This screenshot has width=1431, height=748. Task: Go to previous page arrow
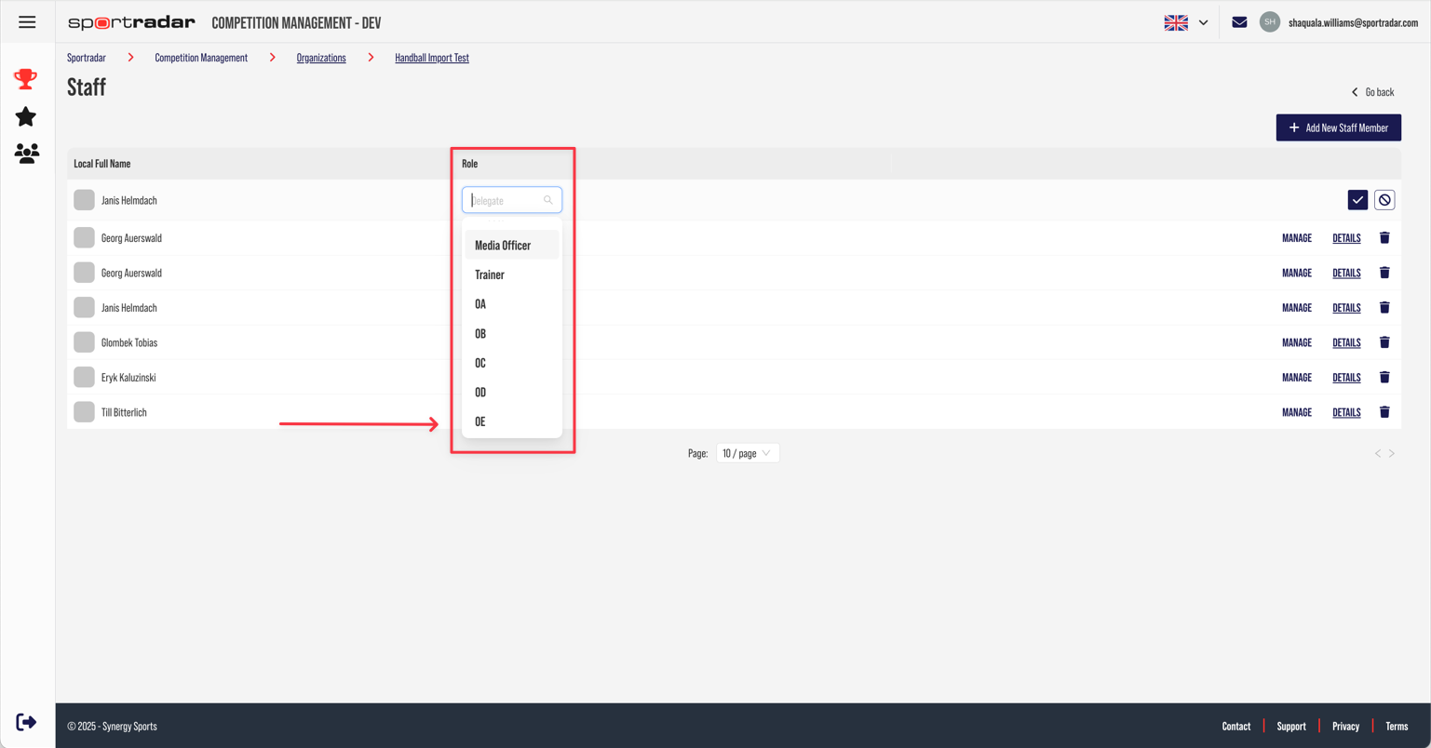pyautogui.click(x=1378, y=454)
